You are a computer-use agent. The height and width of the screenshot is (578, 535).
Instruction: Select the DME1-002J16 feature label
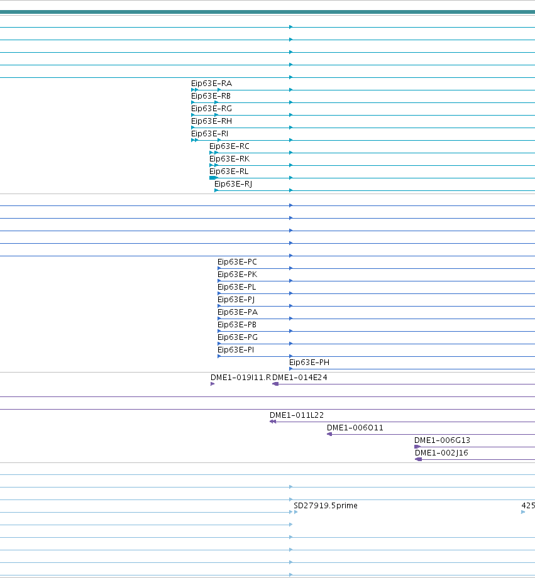point(441,453)
